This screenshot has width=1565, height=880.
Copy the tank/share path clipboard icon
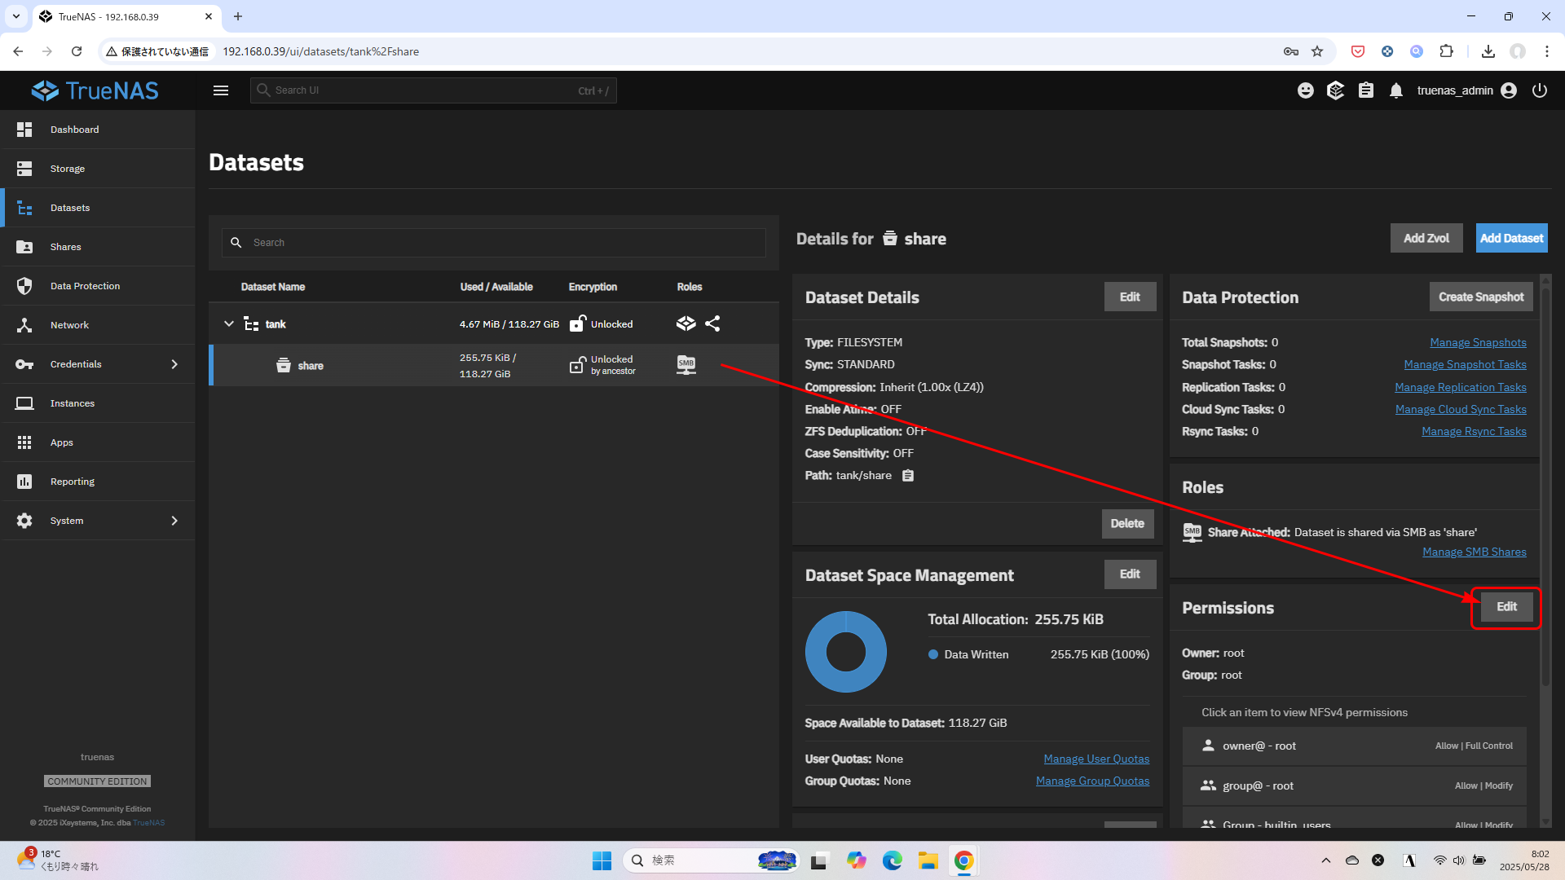pyautogui.click(x=908, y=476)
